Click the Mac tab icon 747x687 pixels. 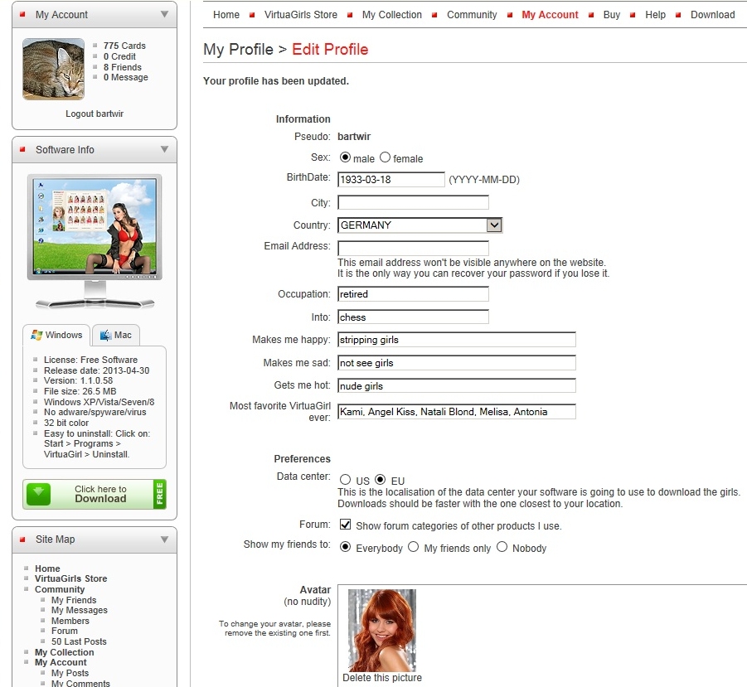tap(105, 335)
